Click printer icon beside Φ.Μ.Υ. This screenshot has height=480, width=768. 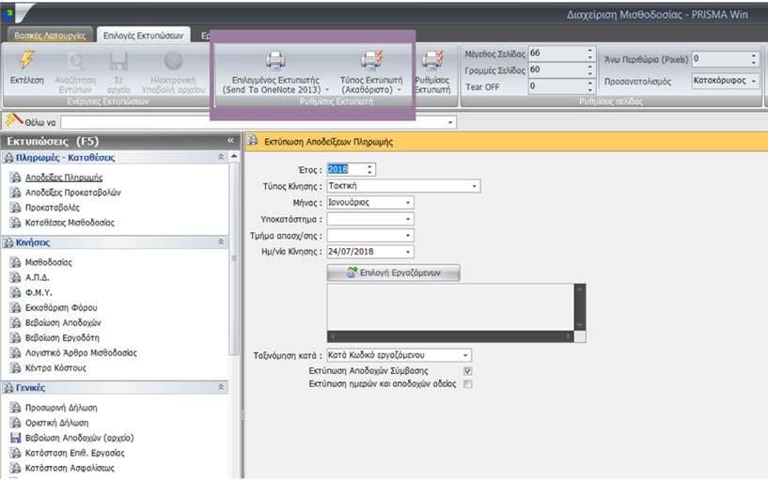pos(16,292)
